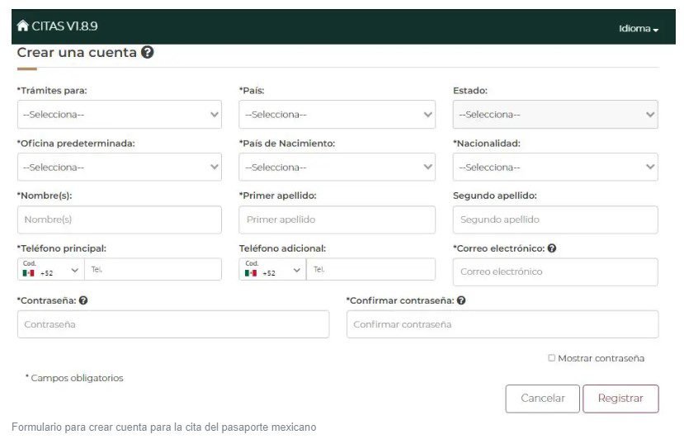Expand the País selection dropdown

click(x=337, y=115)
